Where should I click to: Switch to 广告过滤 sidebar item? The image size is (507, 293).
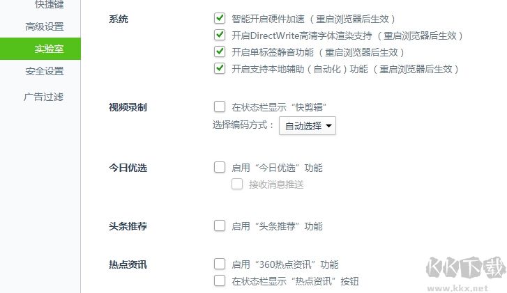click(44, 97)
